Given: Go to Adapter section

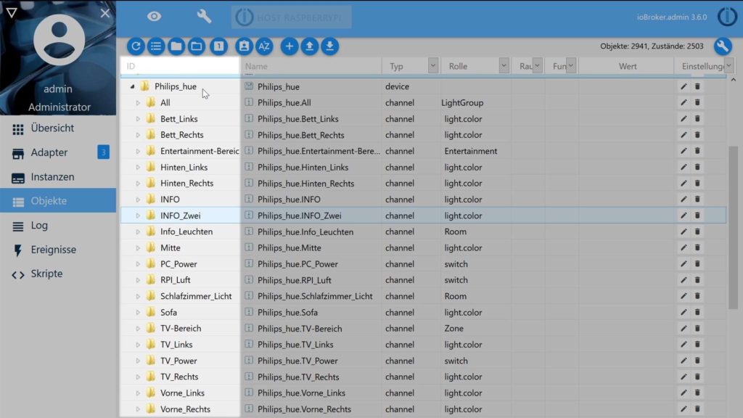Looking at the screenshot, I should 58,152.
